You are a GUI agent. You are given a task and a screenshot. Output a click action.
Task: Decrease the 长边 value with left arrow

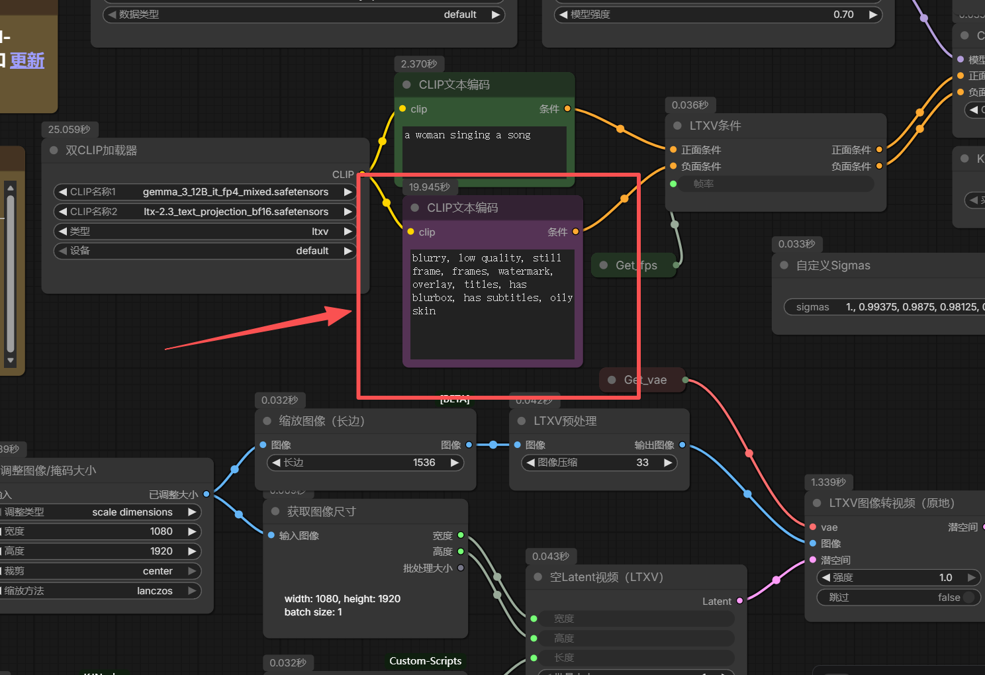276,463
